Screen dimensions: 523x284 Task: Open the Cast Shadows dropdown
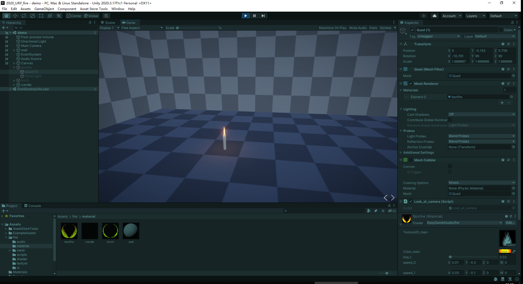pos(481,114)
